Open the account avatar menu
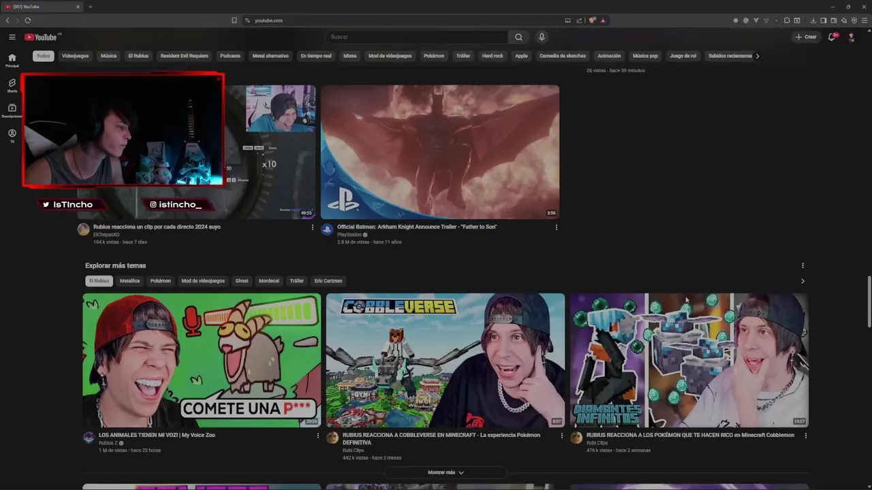Image resolution: width=872 pixels, height=490 pixels. (852, 37)
